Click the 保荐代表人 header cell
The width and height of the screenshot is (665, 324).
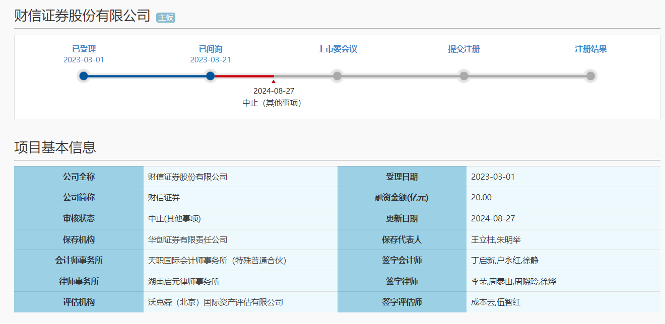pyautogui.click(x=402, y=239)
